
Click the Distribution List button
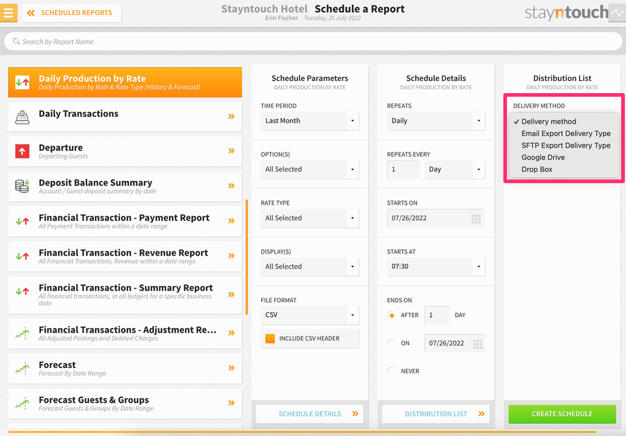pos(436,414)
